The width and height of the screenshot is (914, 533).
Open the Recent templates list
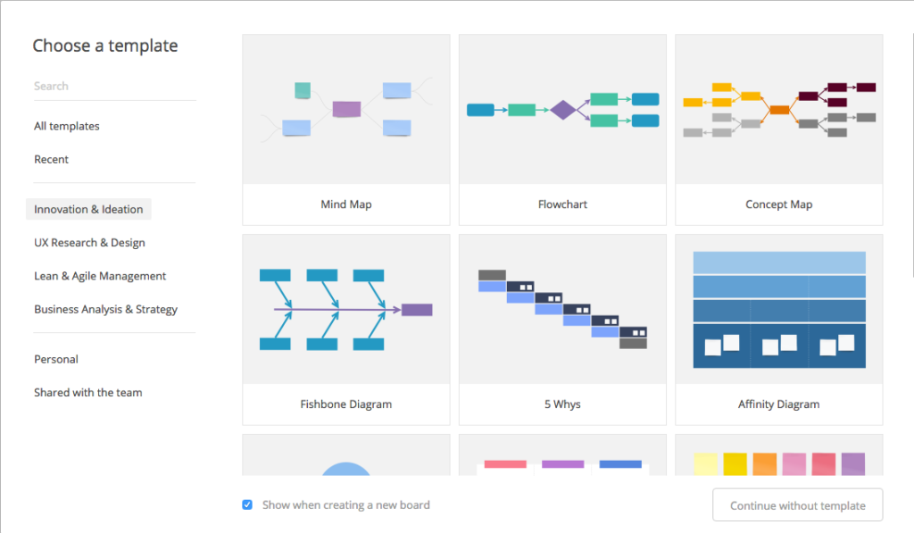pos(51,159)
